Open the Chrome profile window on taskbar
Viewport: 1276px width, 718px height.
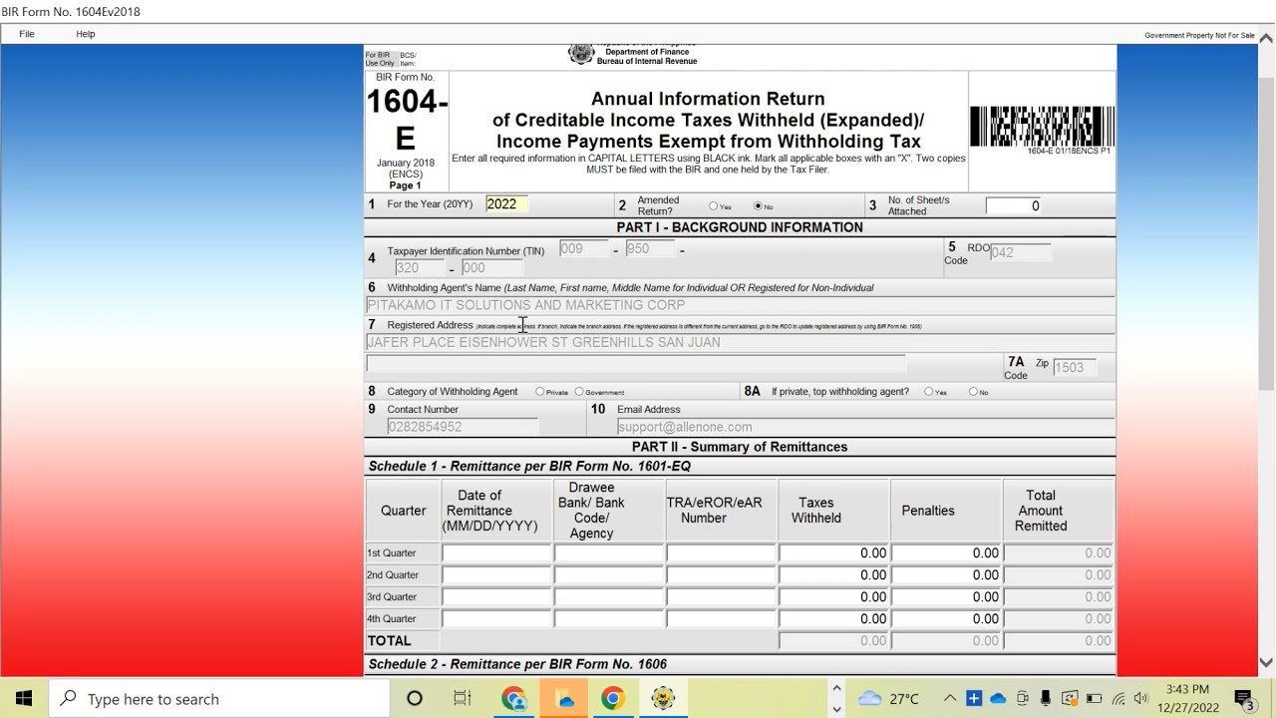click(514, 698)
